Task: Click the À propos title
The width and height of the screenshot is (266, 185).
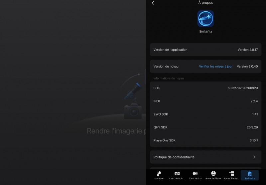Action: click(x=205, y=3)
